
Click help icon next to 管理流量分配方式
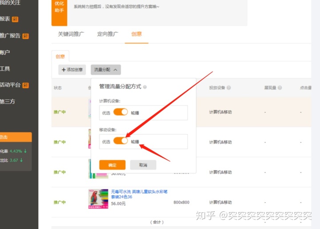pyautogui.click(x=145, y=87)
